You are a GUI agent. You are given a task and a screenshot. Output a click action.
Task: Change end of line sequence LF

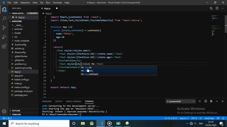[x=201, y=118]
